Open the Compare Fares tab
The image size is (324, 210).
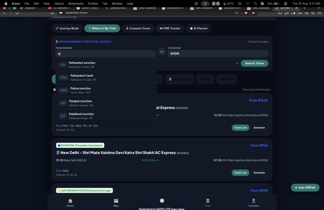point(138,28)
